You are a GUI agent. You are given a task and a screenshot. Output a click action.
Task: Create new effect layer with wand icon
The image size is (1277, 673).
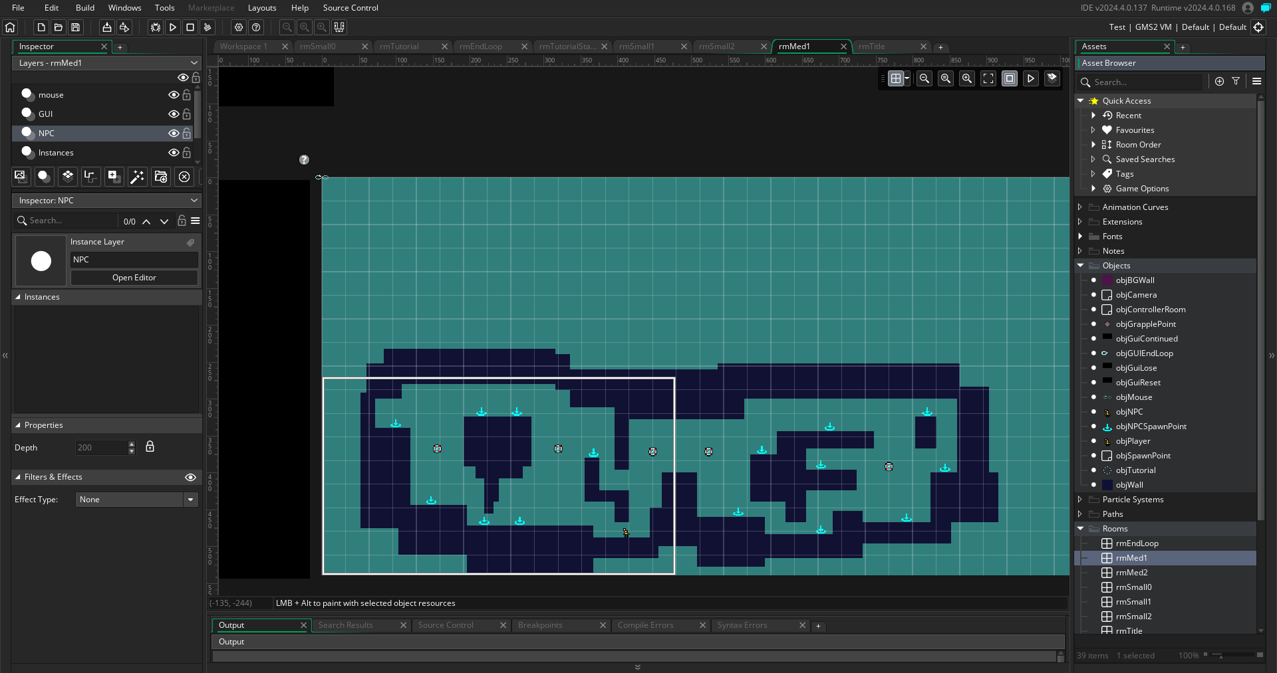click(137, 176)
